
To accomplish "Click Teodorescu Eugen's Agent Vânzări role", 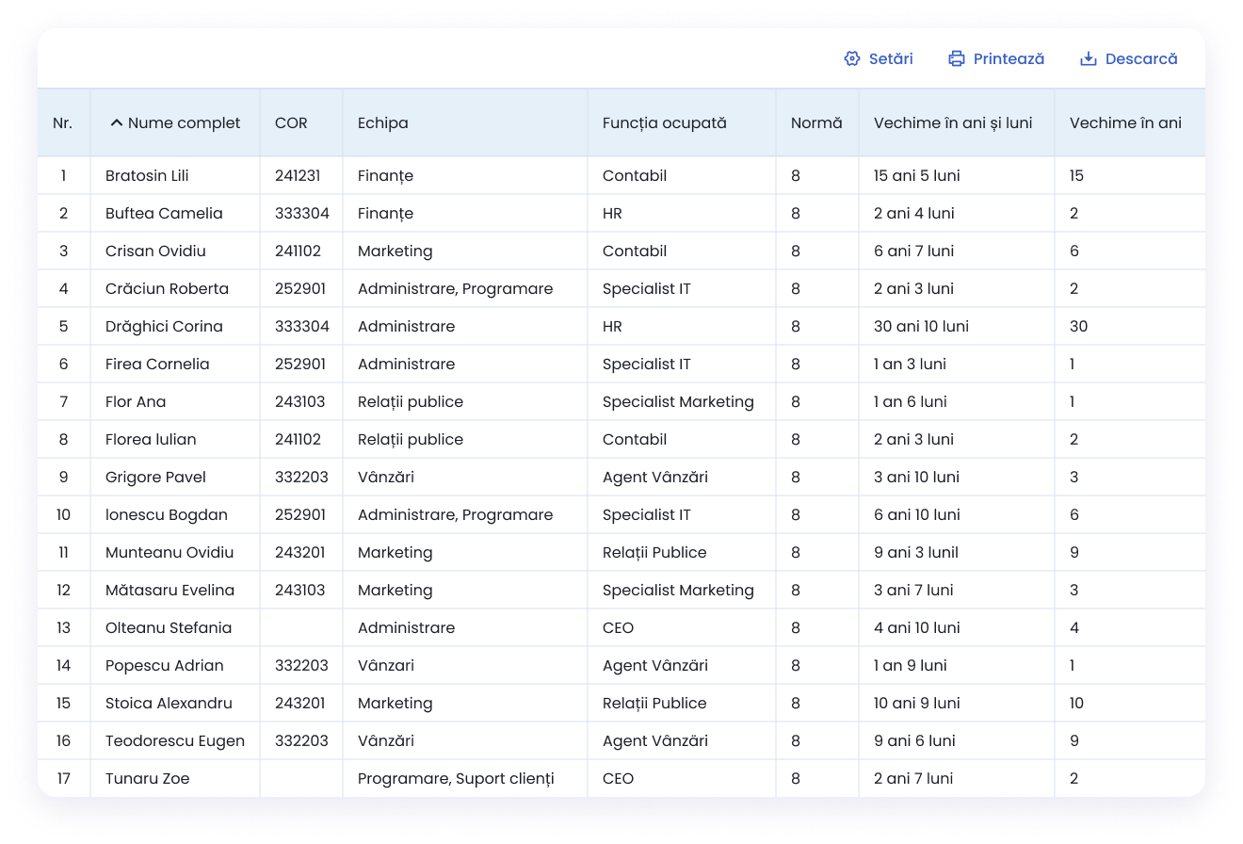I will coord(655,740).
